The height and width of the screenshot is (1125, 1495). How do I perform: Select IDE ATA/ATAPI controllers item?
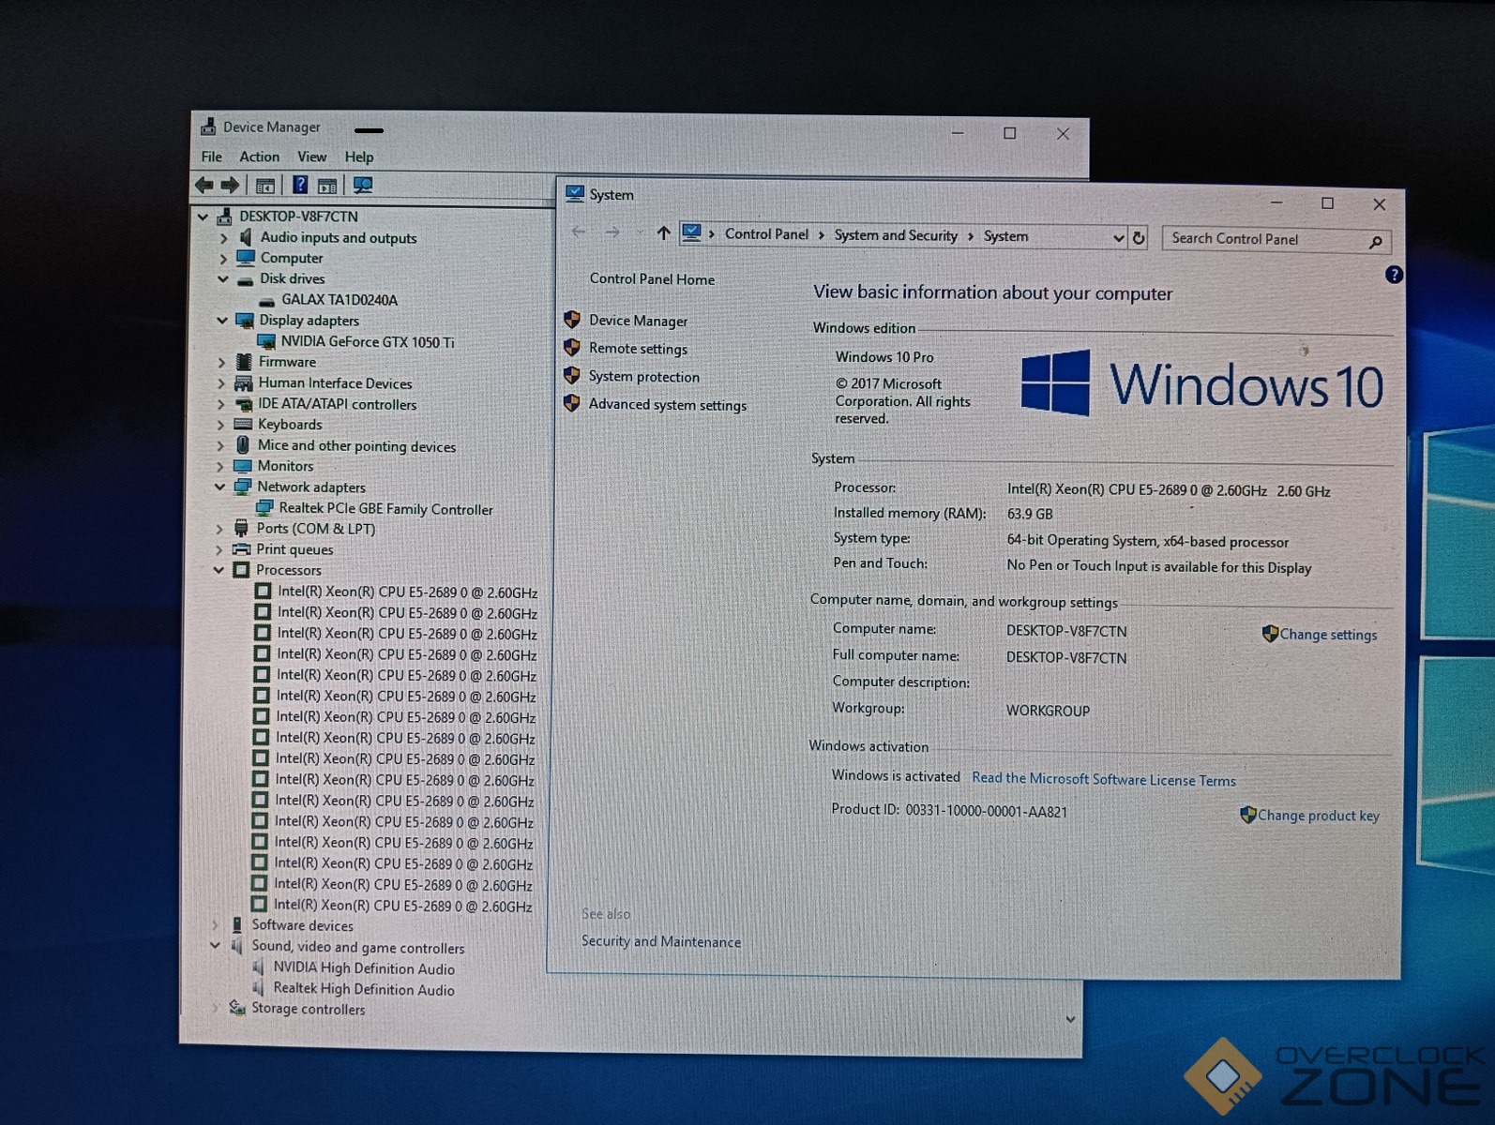[337, 404]
